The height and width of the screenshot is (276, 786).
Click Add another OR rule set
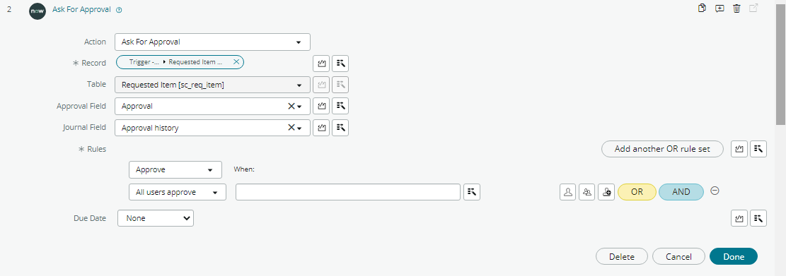pyautogui.click(x=662, y=149)
